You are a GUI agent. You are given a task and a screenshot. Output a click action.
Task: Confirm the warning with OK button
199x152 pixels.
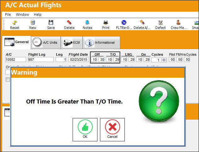pyautogui.click(x=85, y=130)
